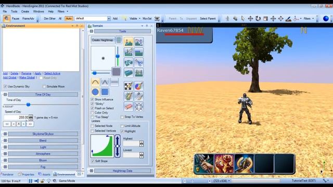Enable Color Only checkbox

93,113
